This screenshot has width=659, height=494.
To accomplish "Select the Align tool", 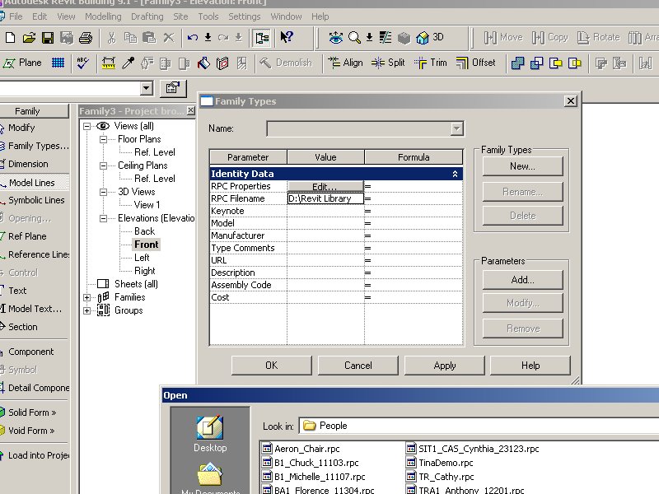I will 344,63.
